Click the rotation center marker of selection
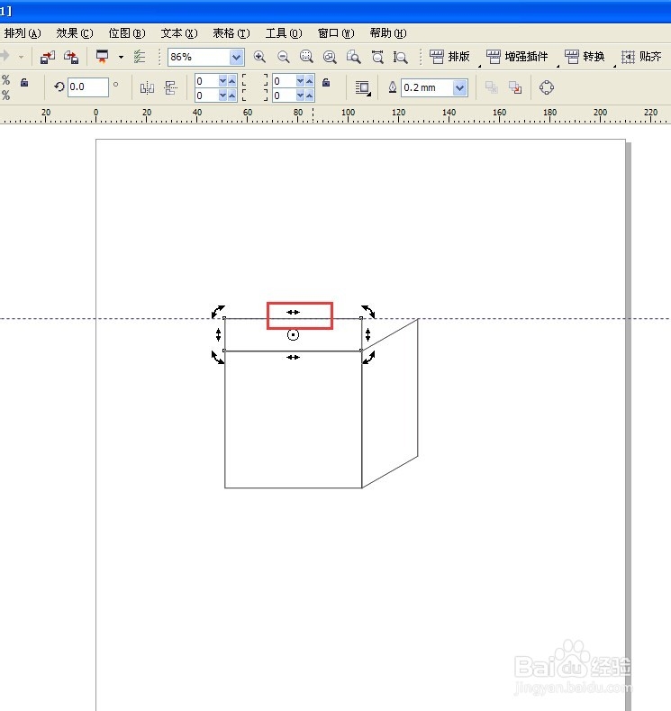The height and width of the screenshot is (711, 671). pyautogui.click(x=293, y=335)
